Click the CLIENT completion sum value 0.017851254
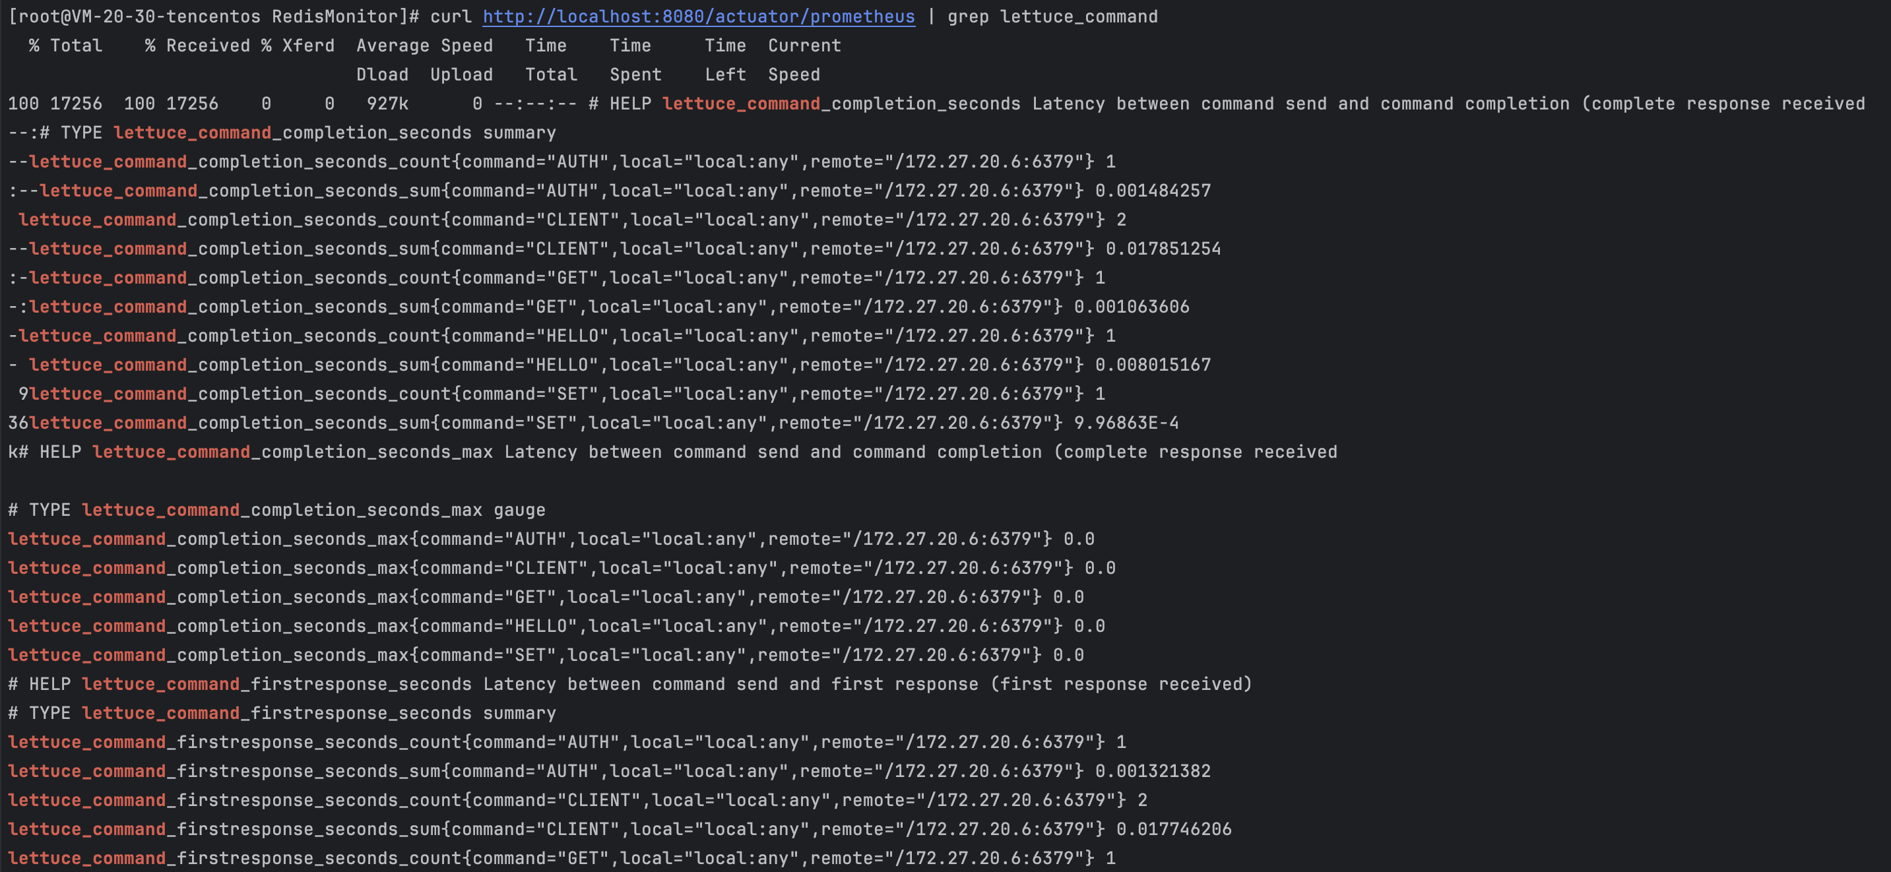The height and width of the screenshot is (872, 1891). pos(1163,249)
